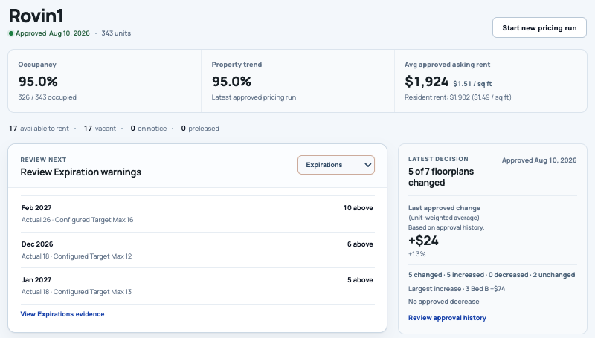Click the '10 above' warning value

[358, 208]
